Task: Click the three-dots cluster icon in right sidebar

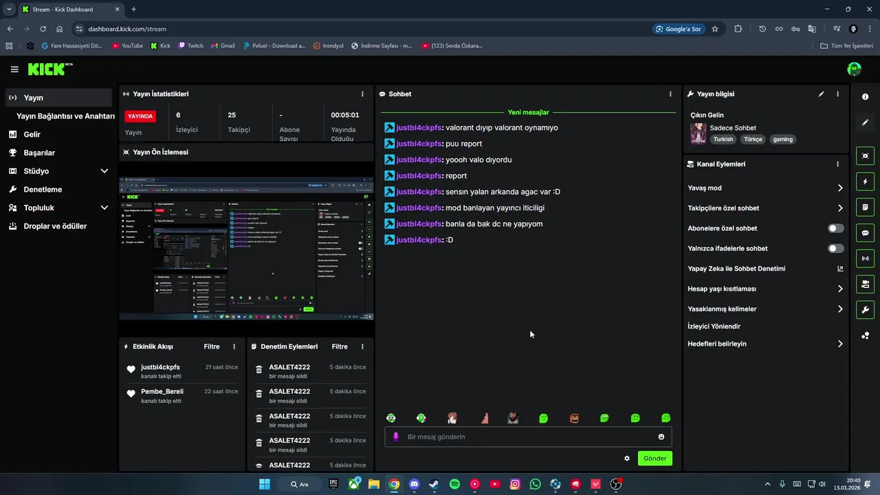Action: 865,335
